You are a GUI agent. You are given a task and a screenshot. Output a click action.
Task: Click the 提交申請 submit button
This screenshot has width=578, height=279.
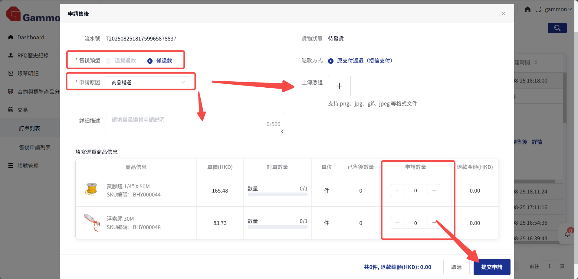(492, 267)
